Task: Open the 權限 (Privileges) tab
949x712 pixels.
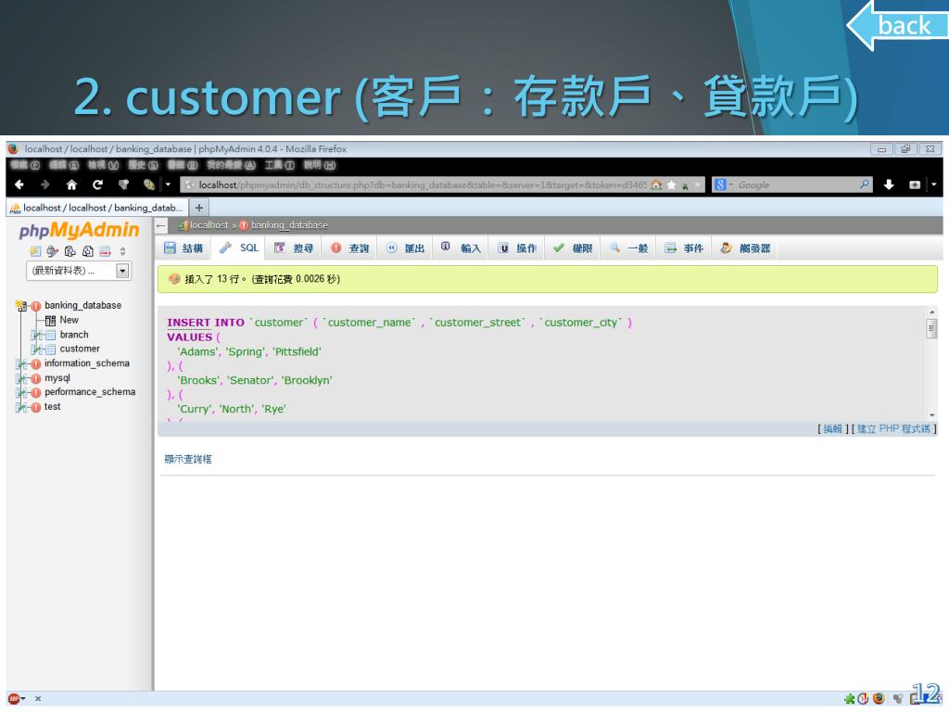Action: click(573, 248)
